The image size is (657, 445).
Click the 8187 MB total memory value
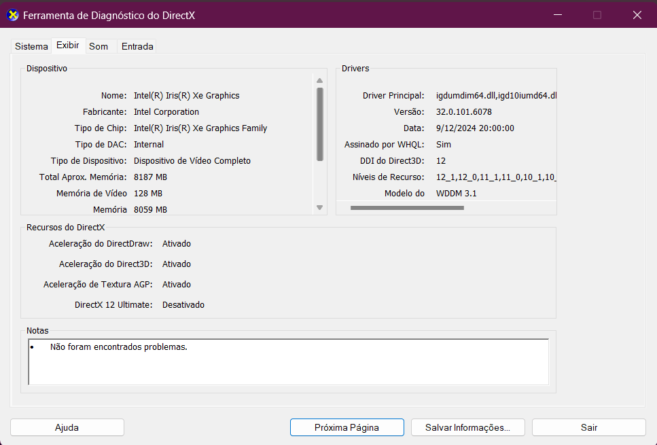pos(150,177)
